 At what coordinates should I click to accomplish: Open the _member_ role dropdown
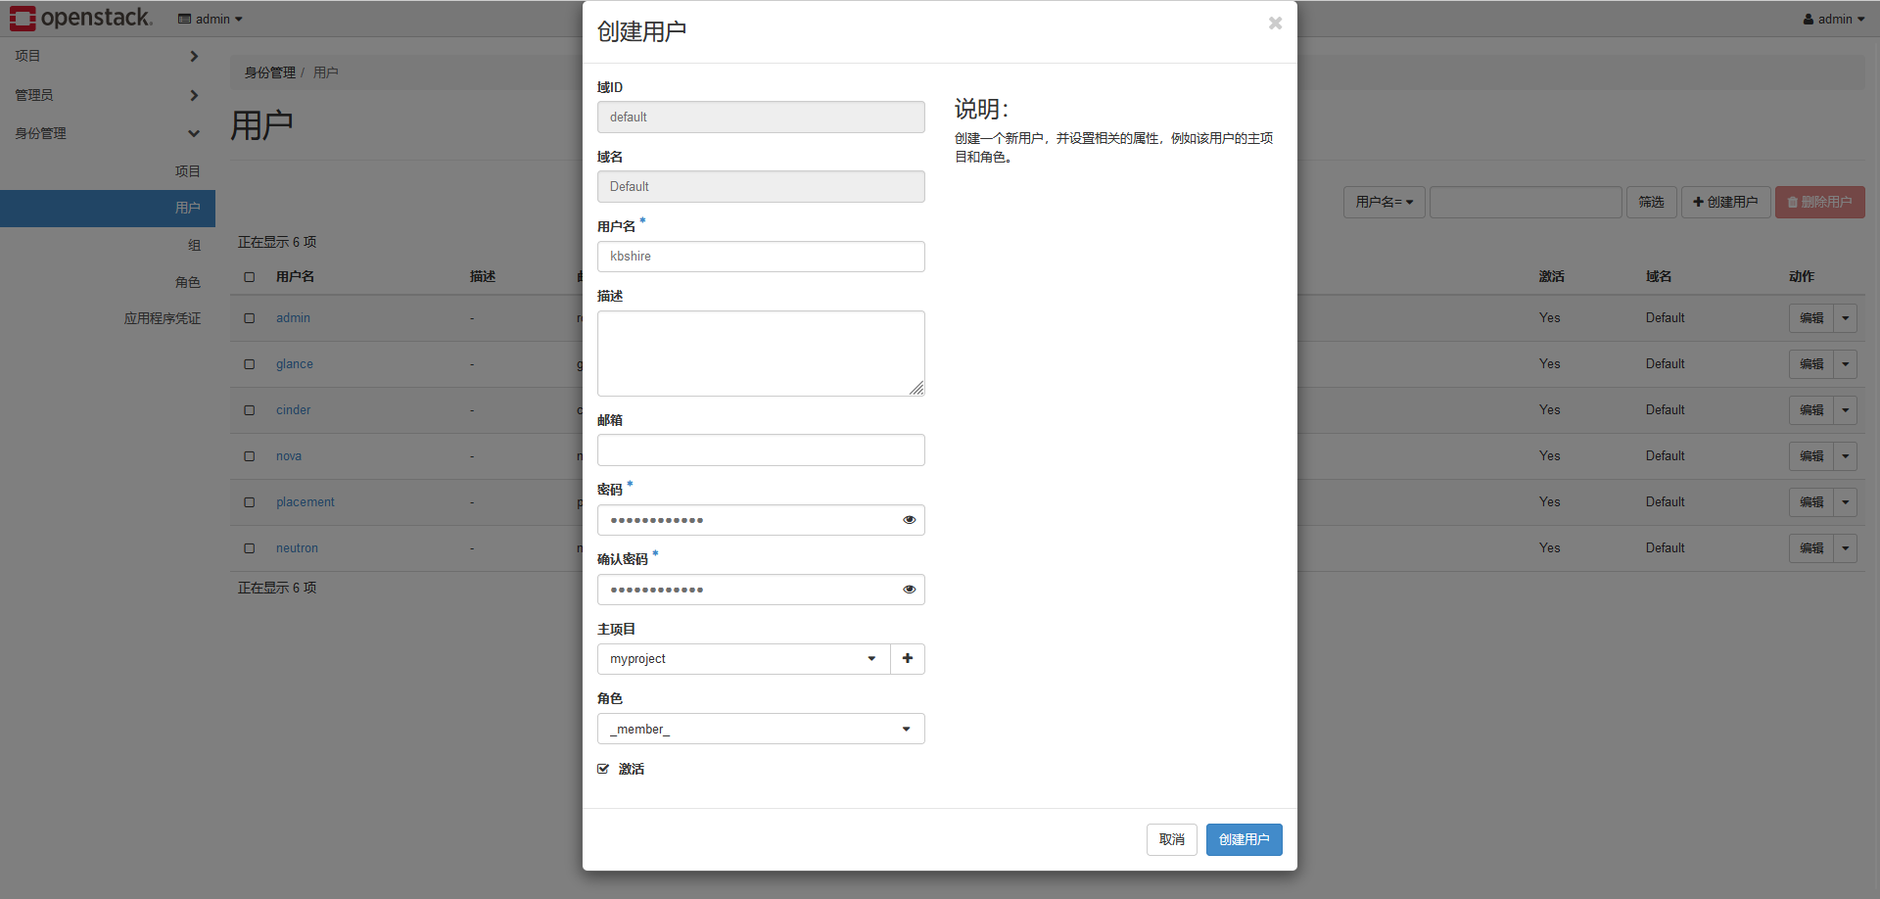(761, 730)
